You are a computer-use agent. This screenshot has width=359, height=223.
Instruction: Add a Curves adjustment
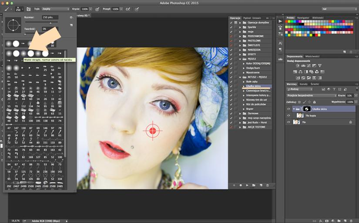pyautogui.click(x=309, y=65)
